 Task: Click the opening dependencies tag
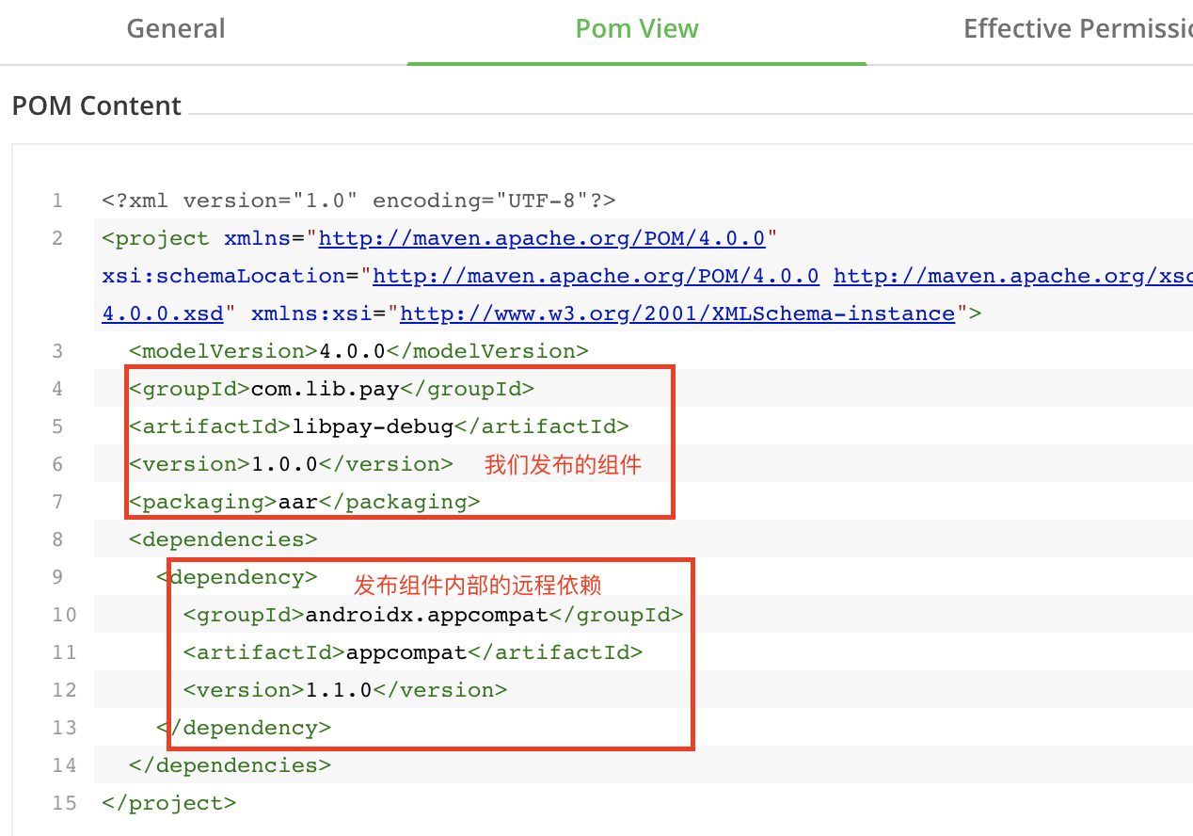click(223, 539)
